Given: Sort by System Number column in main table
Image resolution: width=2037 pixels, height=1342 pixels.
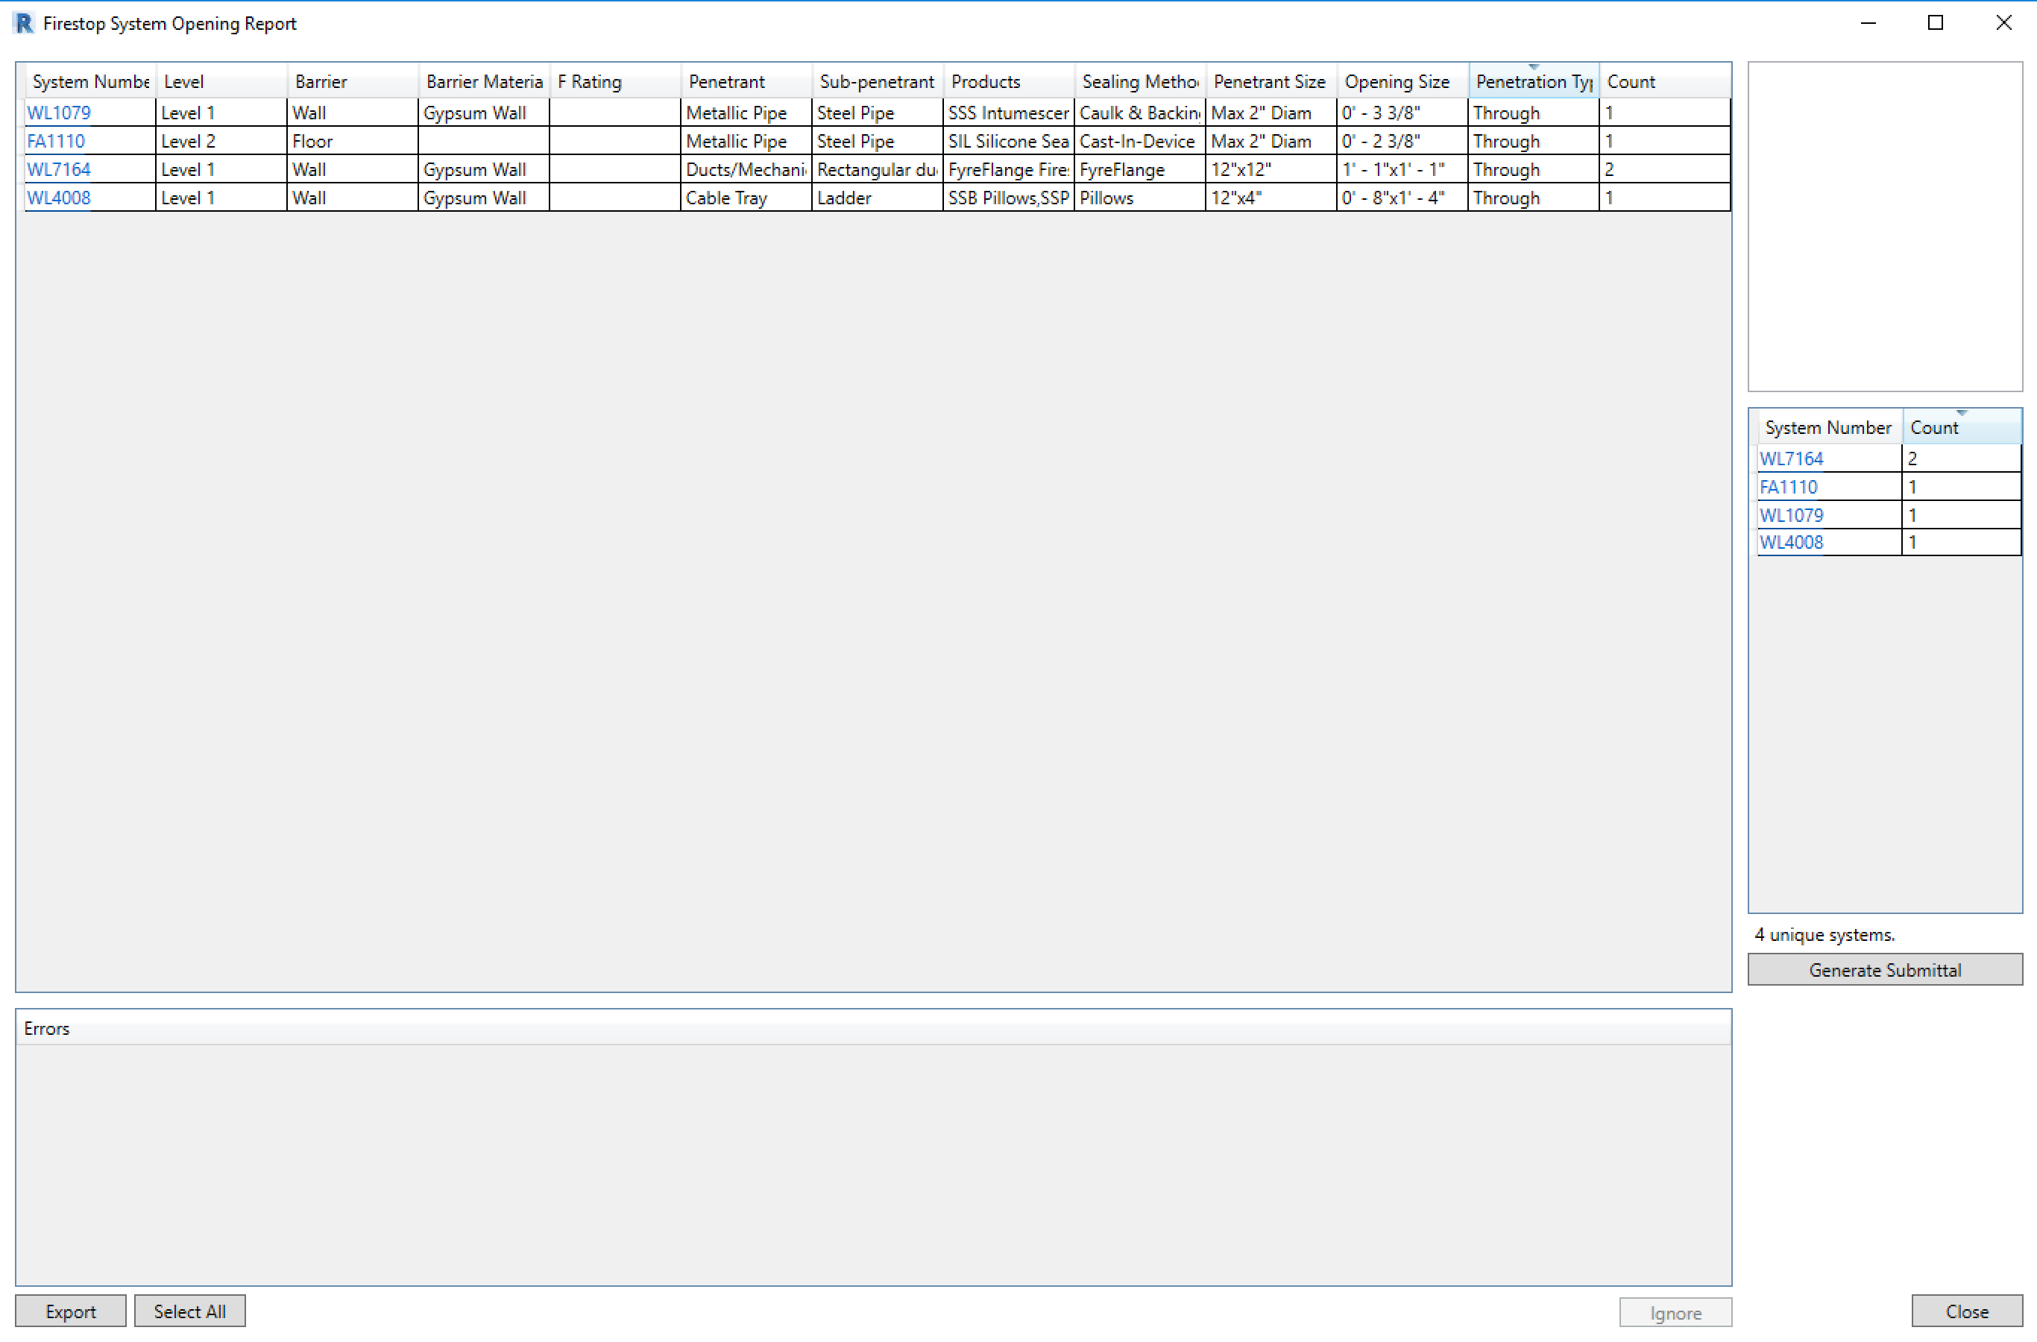Looking at the screenshot, I should [90, 82].
